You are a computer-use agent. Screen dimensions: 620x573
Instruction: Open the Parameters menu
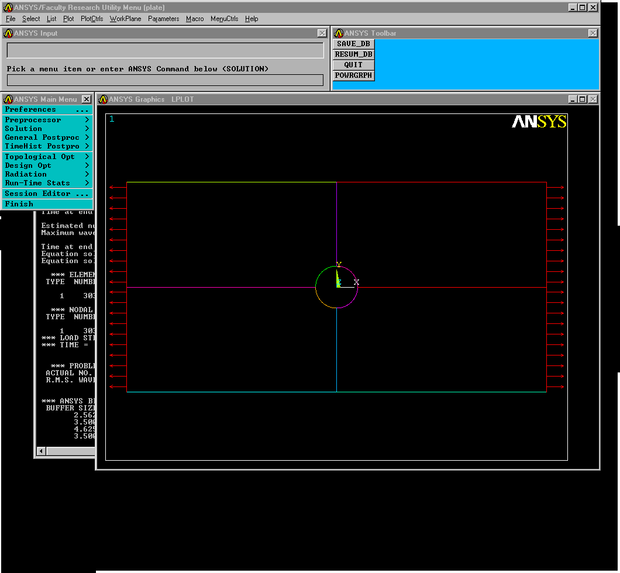[163, 19]
